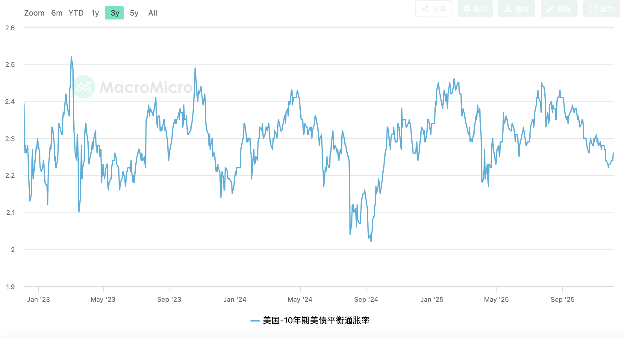Click the Jan '24 x-axis label
Image resolution: width=624 pixels, height=338 pixels.
coord(235,299)
